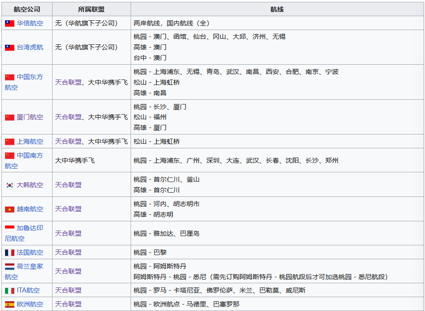Viewport: 425px width, 311px height.
Task: Click the China flag beside 中国南方航空
Action: [x=10, y=155]
